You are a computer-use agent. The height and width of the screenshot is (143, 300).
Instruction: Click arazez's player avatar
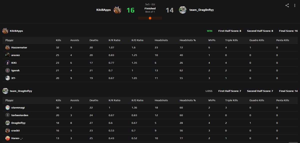click(x=8, y=55)
